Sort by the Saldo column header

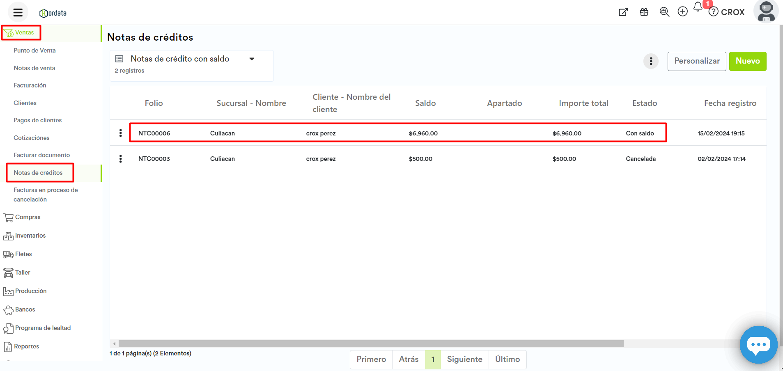click(425, 103)
